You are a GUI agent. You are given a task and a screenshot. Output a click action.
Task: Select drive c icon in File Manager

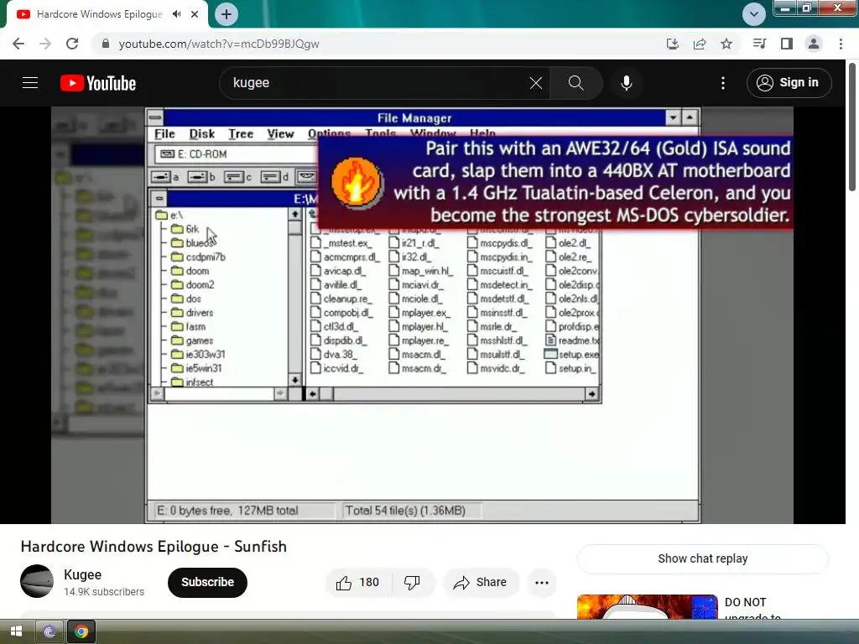(237, 177)
